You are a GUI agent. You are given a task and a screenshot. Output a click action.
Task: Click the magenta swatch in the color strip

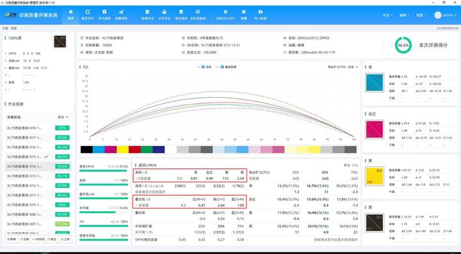111,150
